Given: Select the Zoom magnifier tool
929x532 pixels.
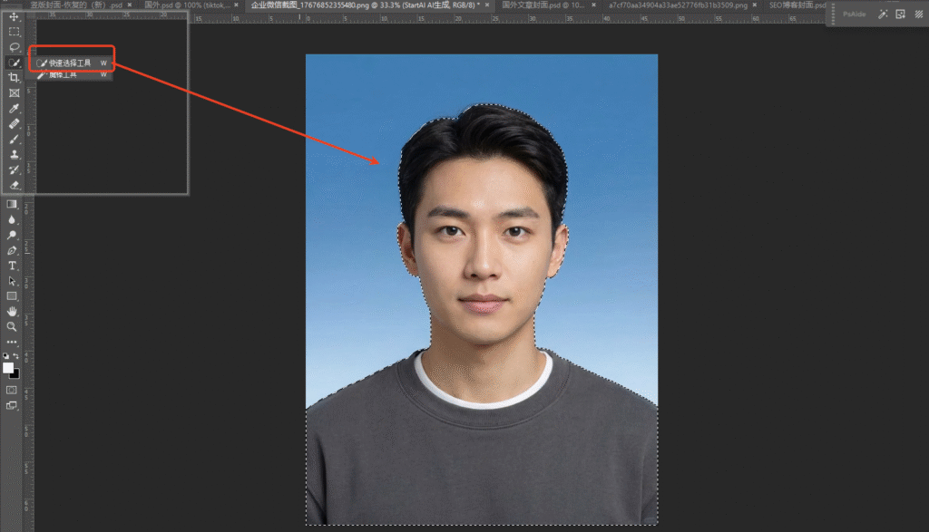Looking at the screenshot, I should [x=13, y=326].
